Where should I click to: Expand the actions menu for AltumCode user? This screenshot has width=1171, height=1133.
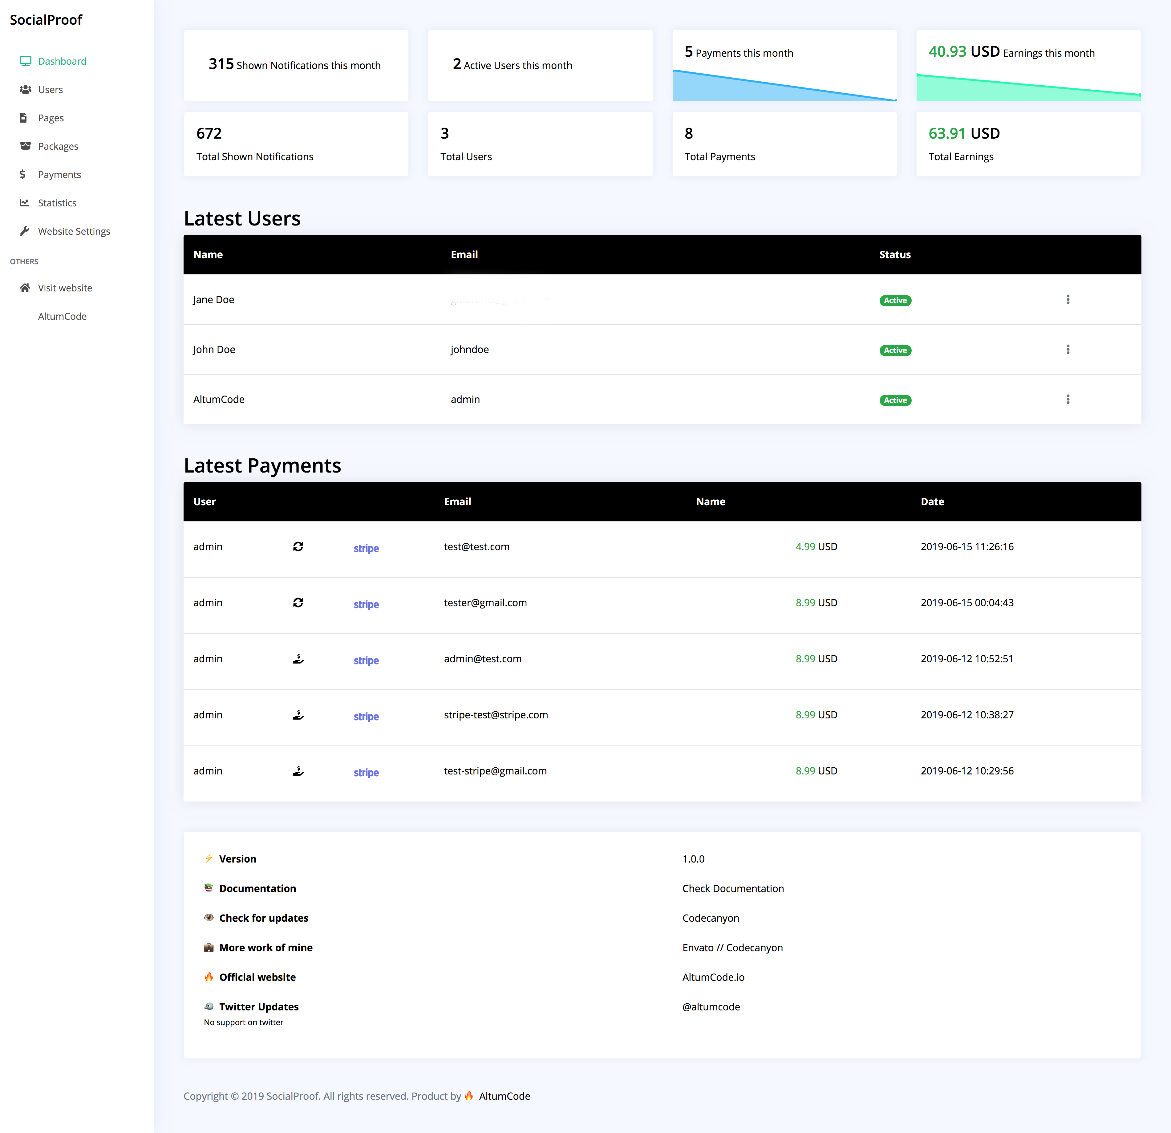click(x=1068, y=399)
